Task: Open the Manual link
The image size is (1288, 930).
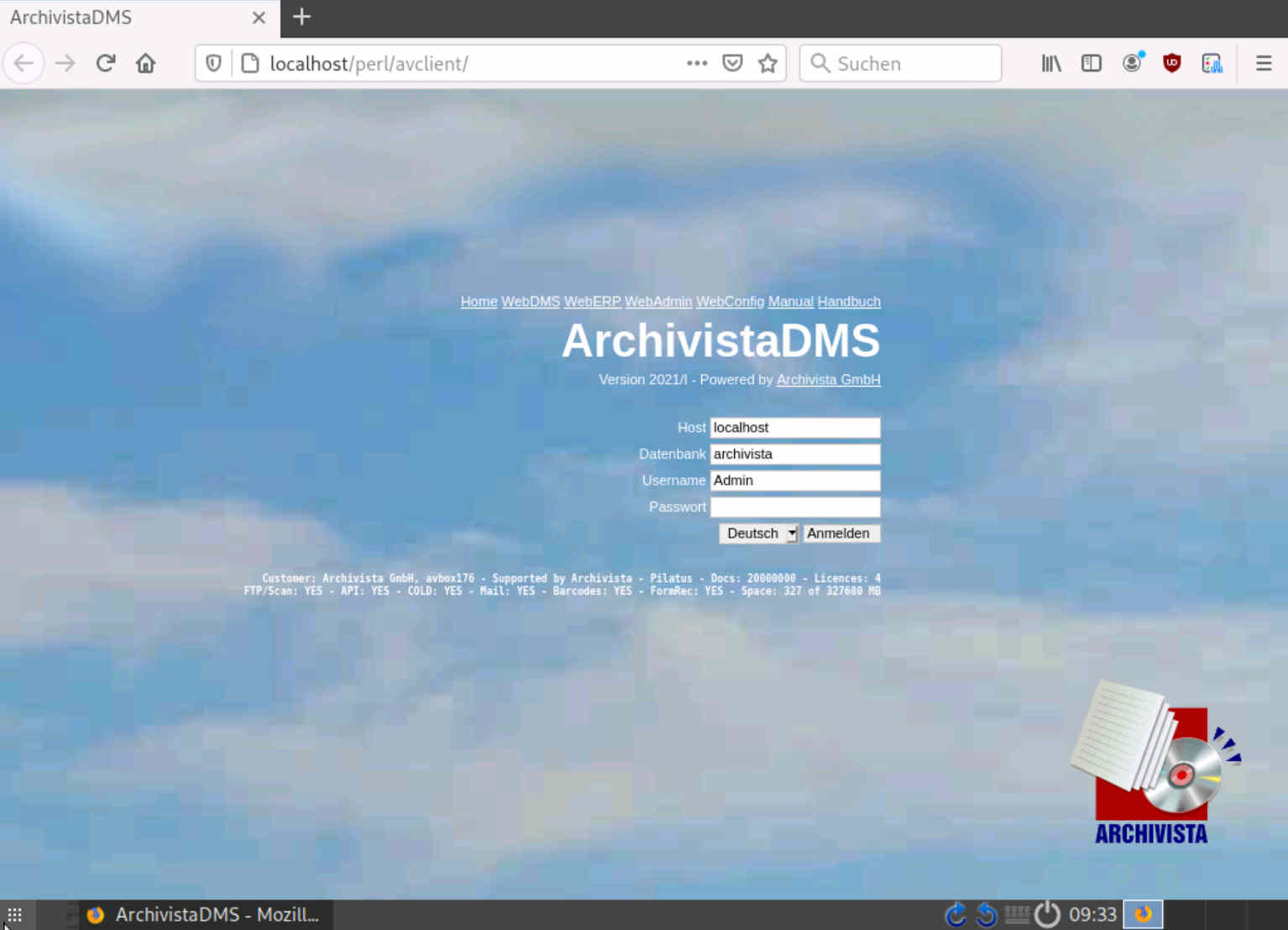Action: [x=791, y=302]
